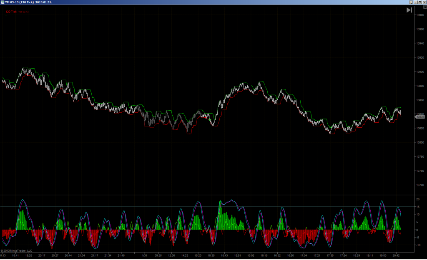Screen dimensions: 427x260
Task: Click the 21:46 time axis label
Action: (x=121, y=255)
